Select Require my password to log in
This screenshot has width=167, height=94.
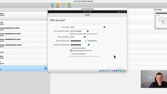(71, 50)
